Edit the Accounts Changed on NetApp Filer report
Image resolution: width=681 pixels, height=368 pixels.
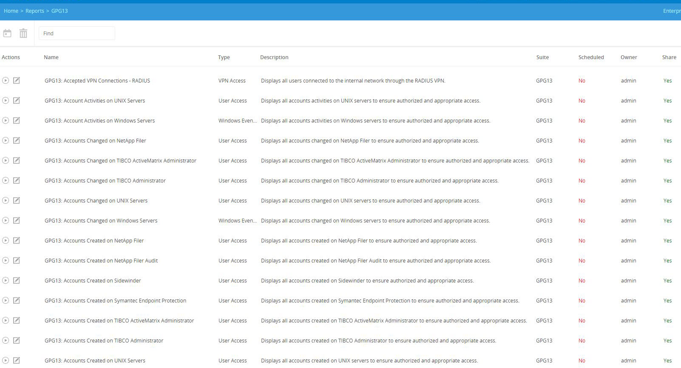[17, 140]
